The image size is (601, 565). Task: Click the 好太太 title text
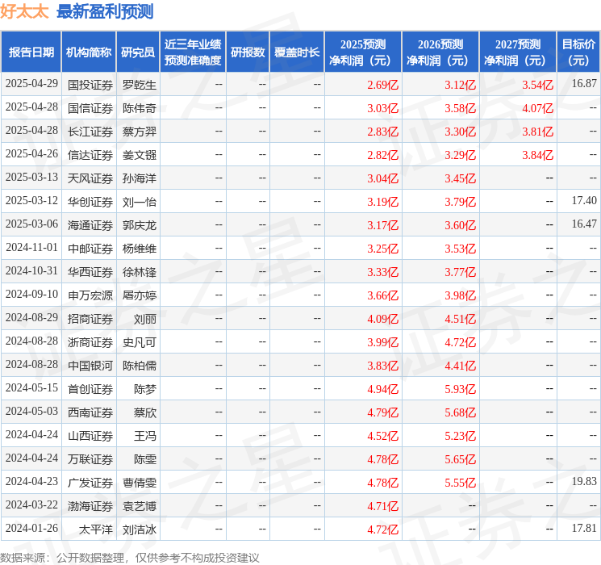24,11
